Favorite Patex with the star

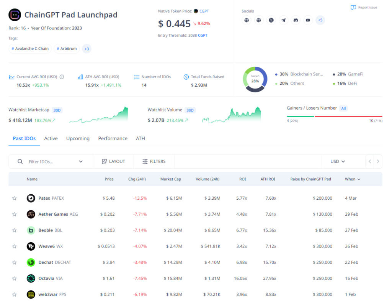[15, 198]
